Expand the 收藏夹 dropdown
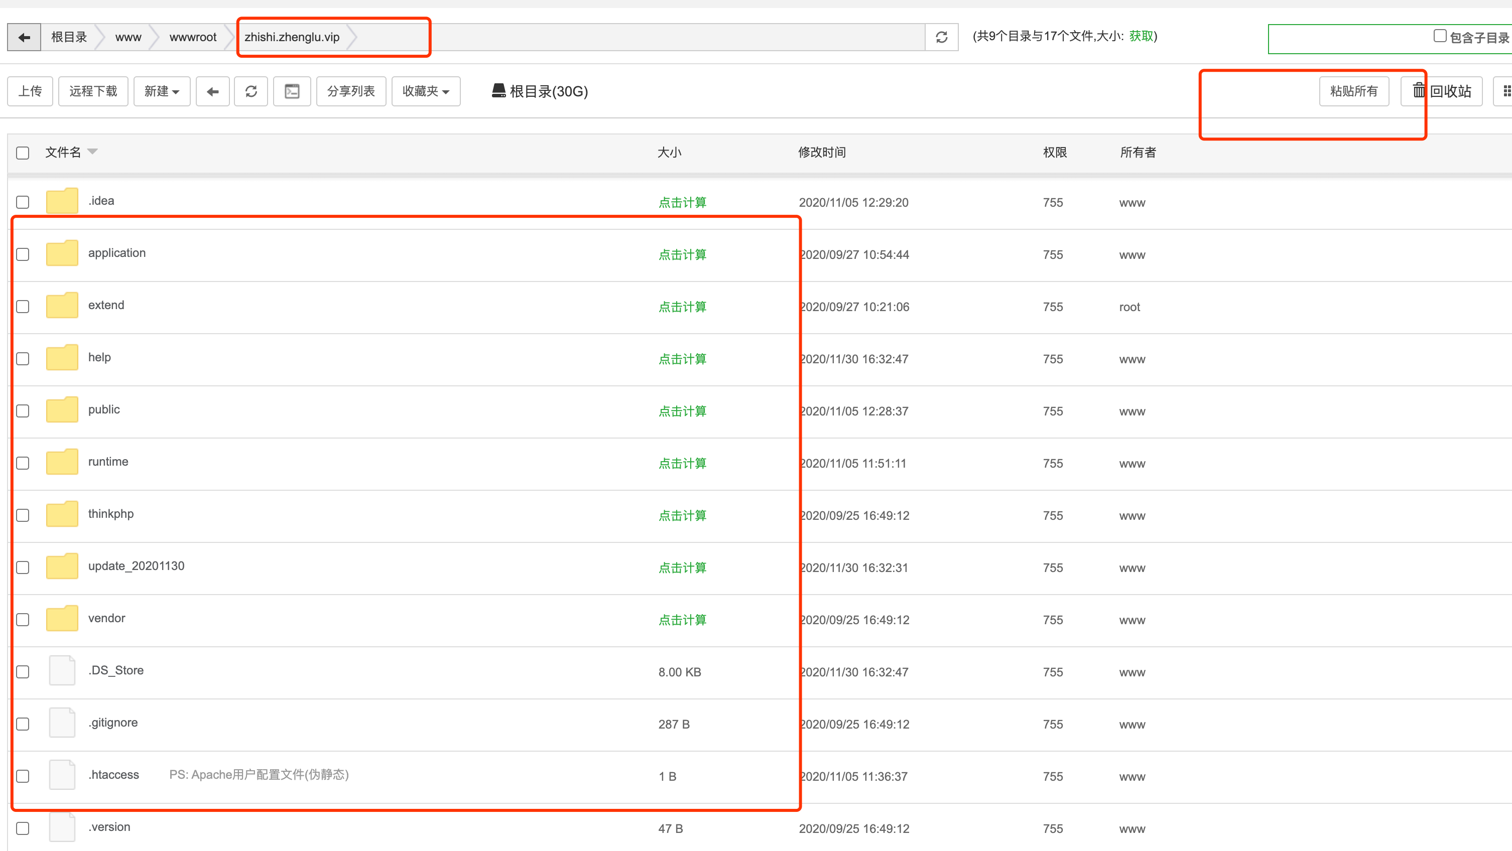1512x851 pixels. point(426,91)
